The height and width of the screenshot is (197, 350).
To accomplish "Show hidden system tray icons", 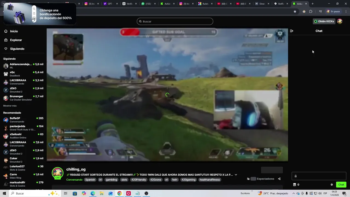I will 293,193.
